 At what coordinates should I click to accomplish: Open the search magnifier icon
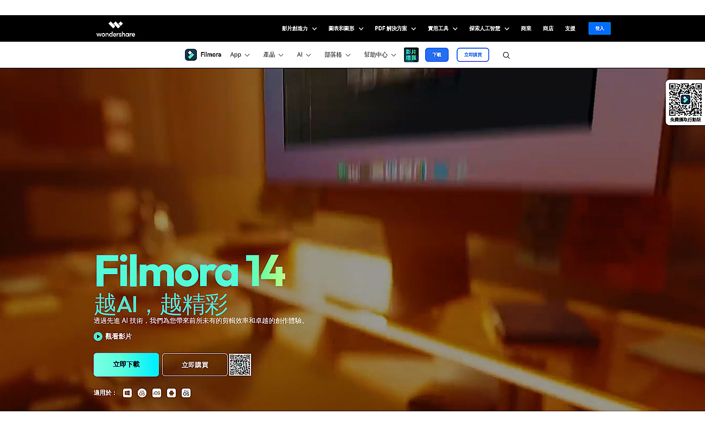[506, 55]
